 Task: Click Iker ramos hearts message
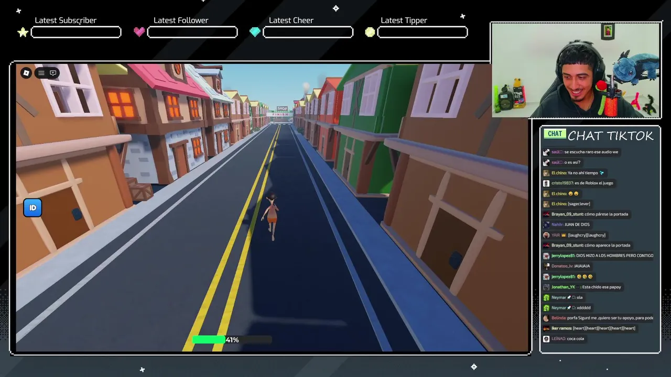tap(604, 328)
